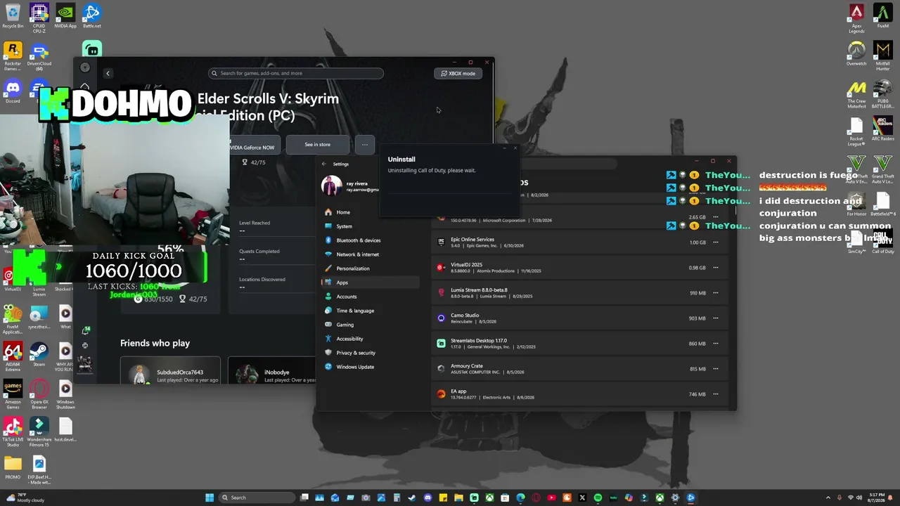This screenshot has height=506, width=900.
Task: Select System in Settings sidebar
Action: (x=371, y=226)
